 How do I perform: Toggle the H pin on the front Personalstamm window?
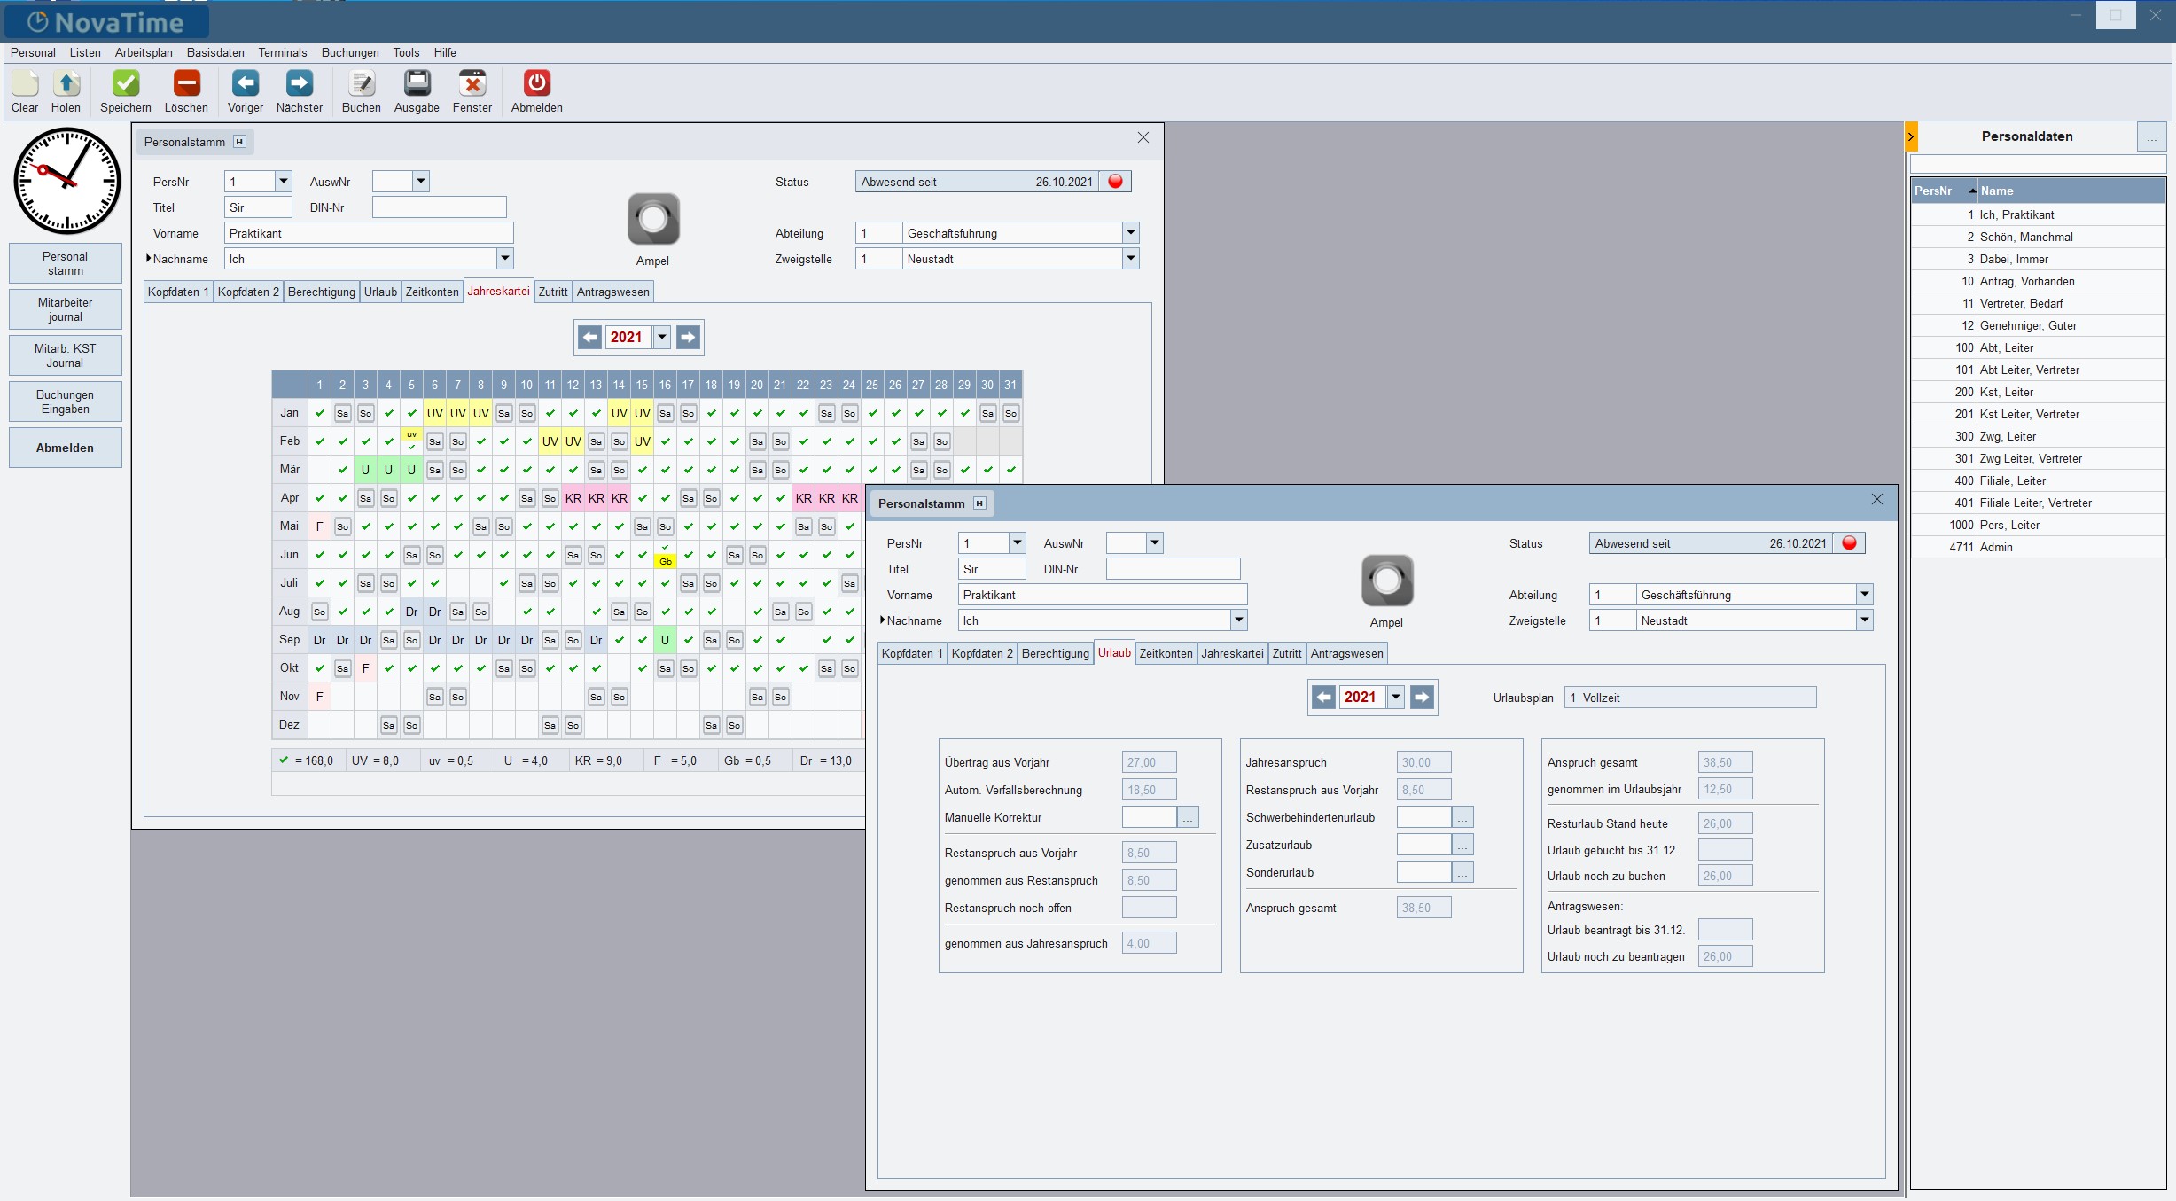(x=979, y=503)
